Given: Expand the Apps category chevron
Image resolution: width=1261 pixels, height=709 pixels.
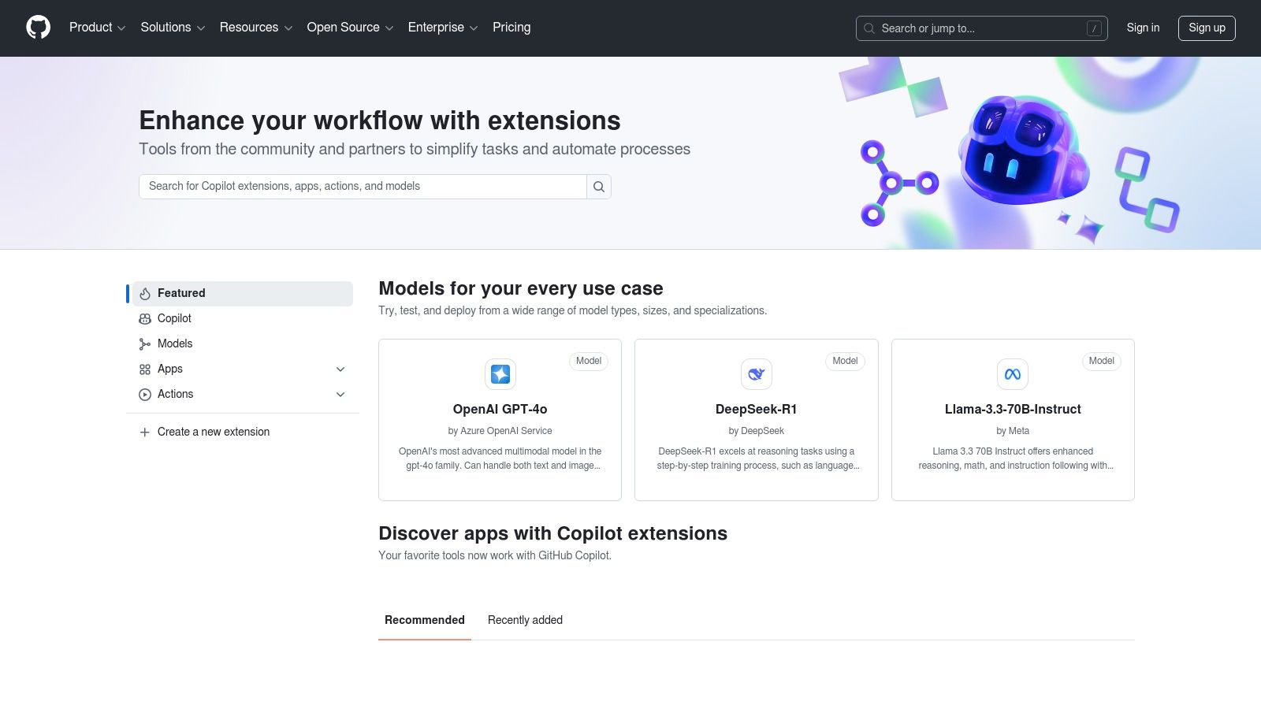Looking at the screenshot, I should pyautogui.click(x=340, y=369).
